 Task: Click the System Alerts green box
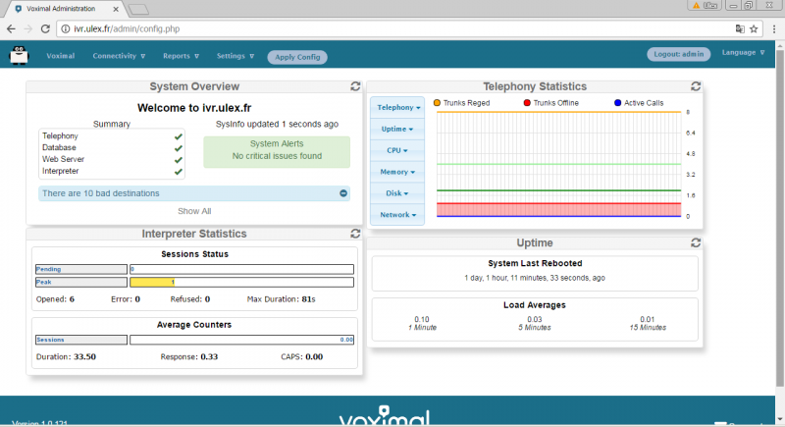(x=277, y=152)
